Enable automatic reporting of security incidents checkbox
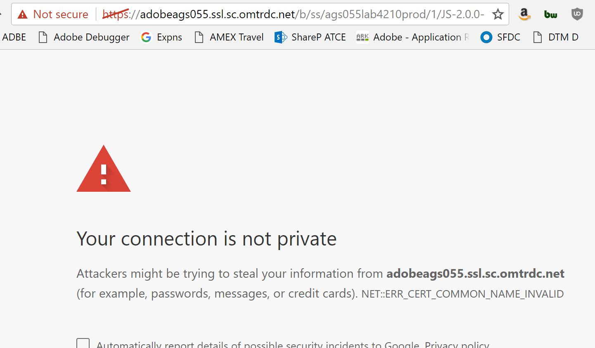595x348 pixels. click(x=83, y=344)
